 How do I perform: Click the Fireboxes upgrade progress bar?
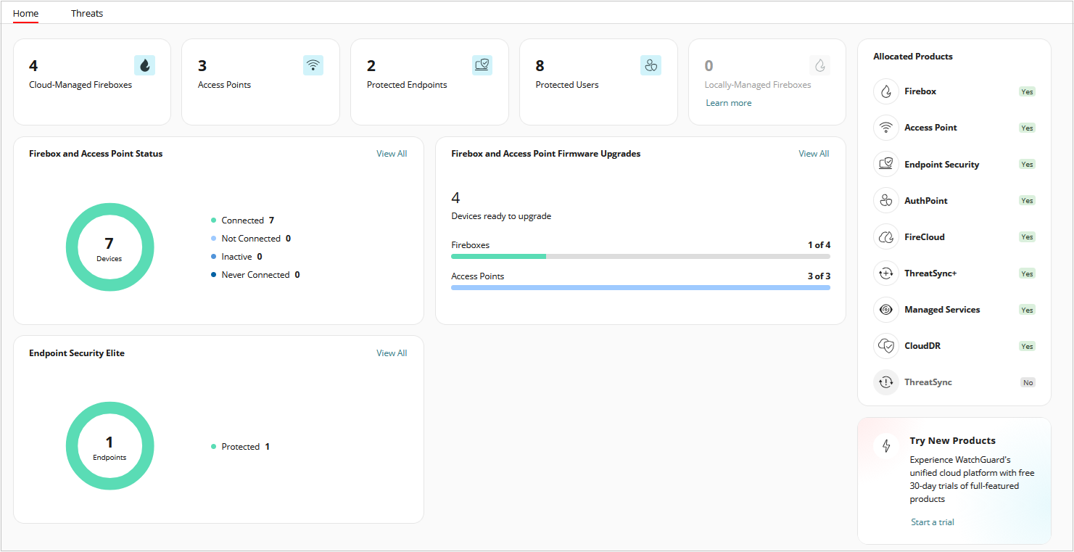[640, 256]
